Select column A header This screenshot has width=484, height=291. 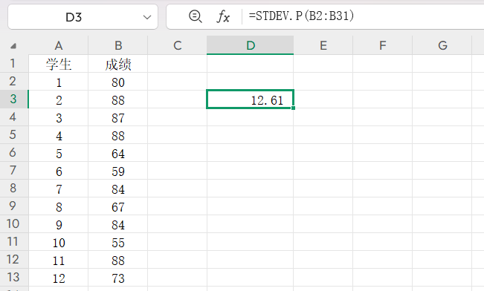(58, 45)
